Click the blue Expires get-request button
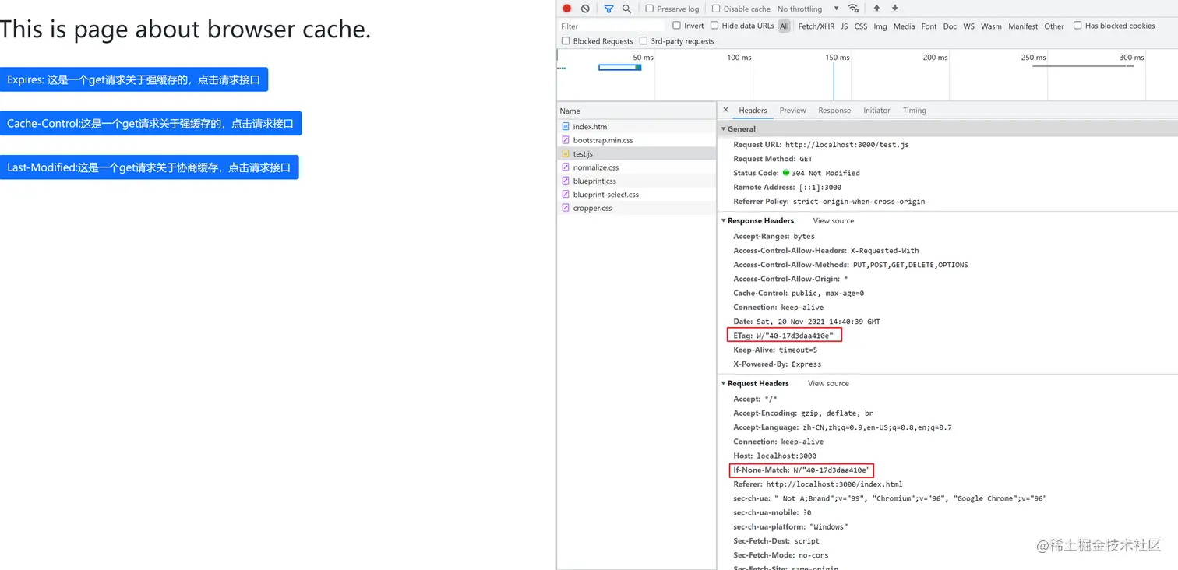 coord(134,79)
